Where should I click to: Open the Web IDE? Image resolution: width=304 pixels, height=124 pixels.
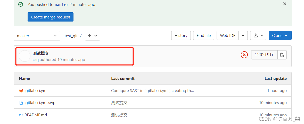tap(228, 35)
